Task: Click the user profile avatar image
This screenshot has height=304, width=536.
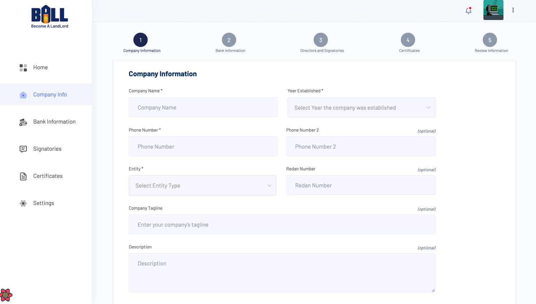Action: [x=493, y=10]
